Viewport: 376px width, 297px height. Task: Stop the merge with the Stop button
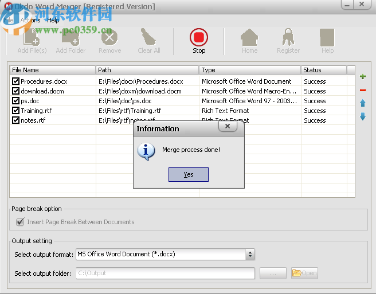tap(199, 41)
